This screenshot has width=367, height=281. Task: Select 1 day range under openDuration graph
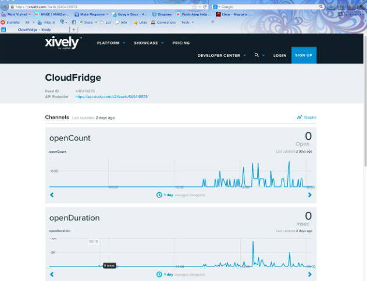(x=168, y=274)
